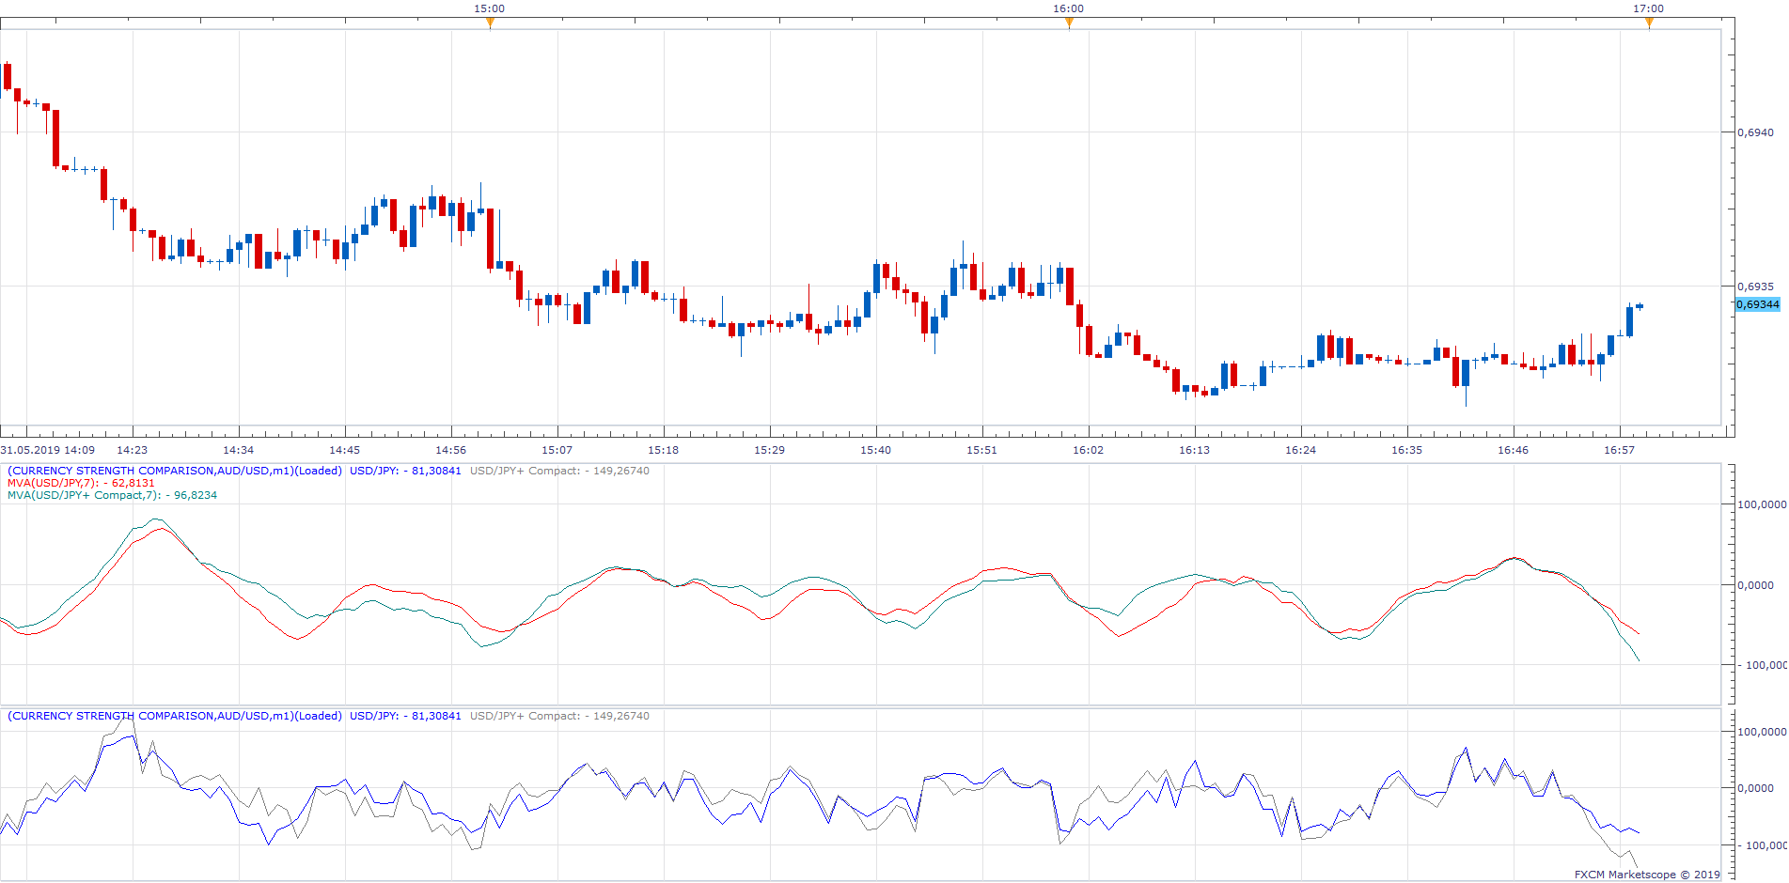Click the 16:00 text above the chart
Viewport: 1789px width, 883px height.
click(x=1069, y=8)
